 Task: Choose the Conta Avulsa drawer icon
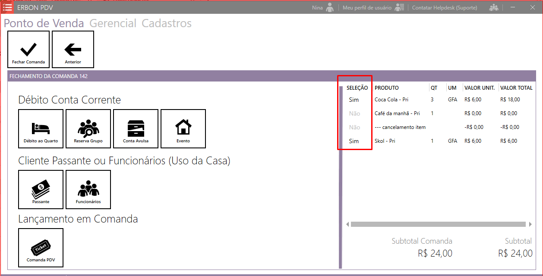point(136,129)
